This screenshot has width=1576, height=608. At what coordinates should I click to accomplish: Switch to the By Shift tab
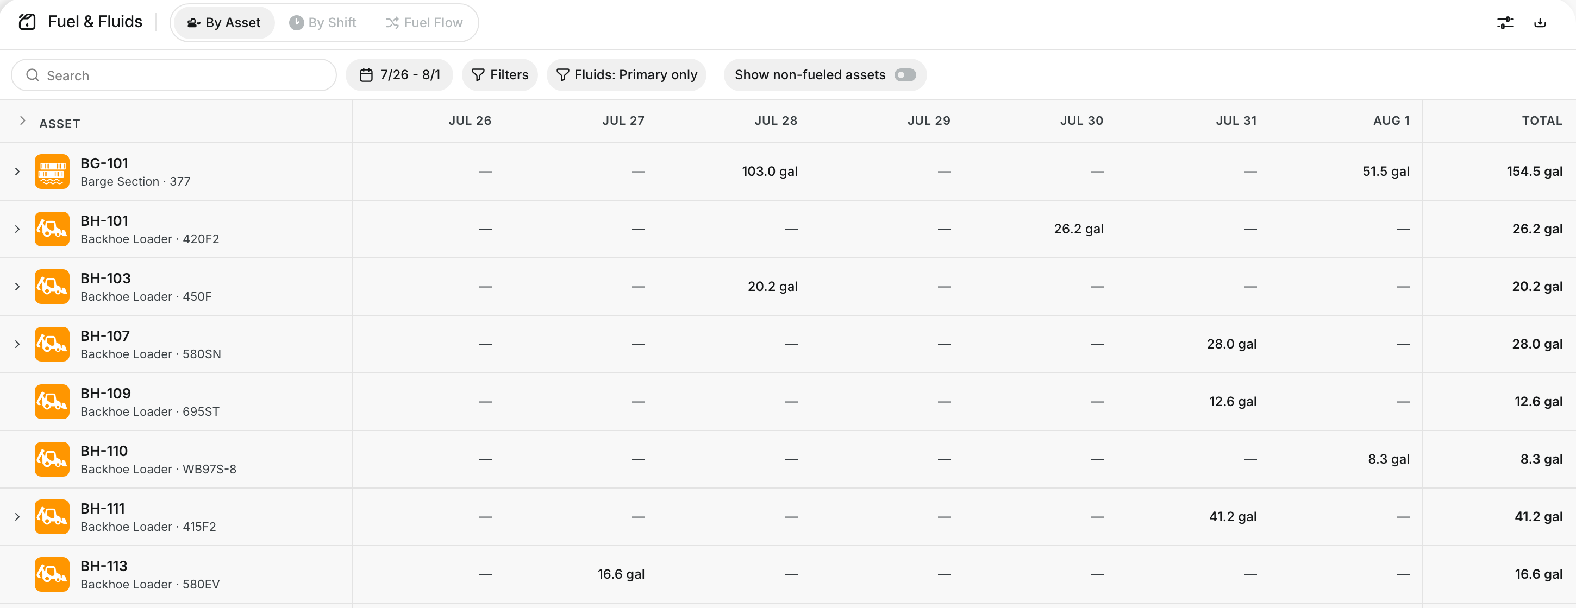tap(322, 23)
